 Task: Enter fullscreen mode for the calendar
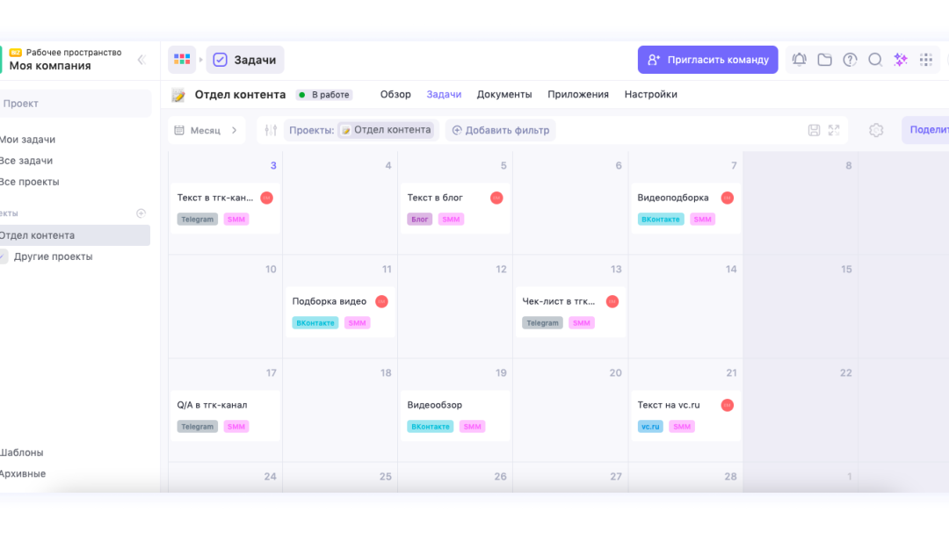coord(834,130)
